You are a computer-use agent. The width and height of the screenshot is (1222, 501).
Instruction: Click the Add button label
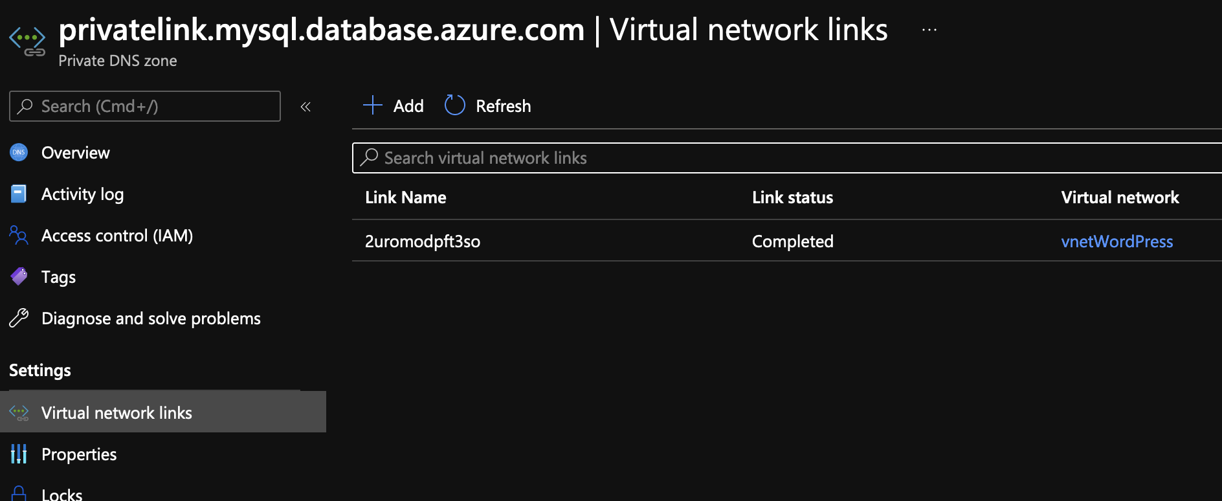click(408, 106)
